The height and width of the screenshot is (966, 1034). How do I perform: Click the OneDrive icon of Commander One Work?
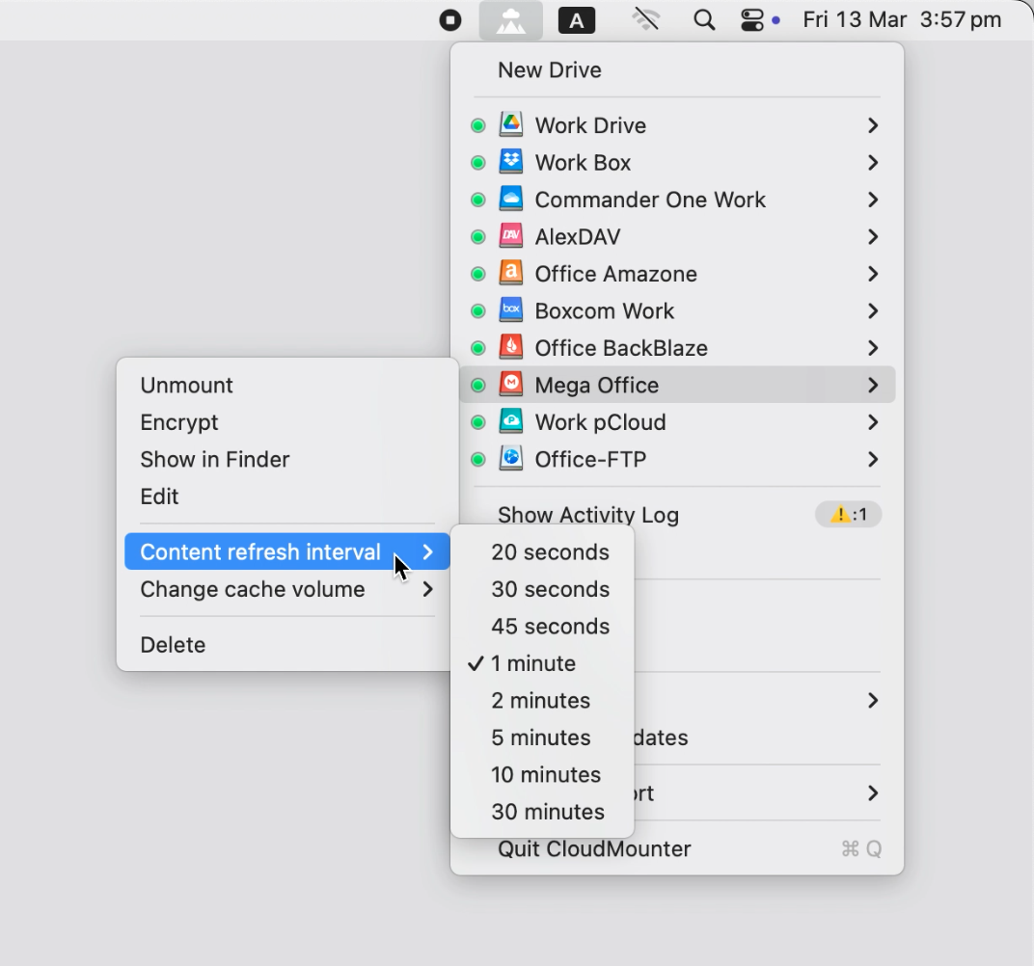pyautogui.click(x=511, y=199)
